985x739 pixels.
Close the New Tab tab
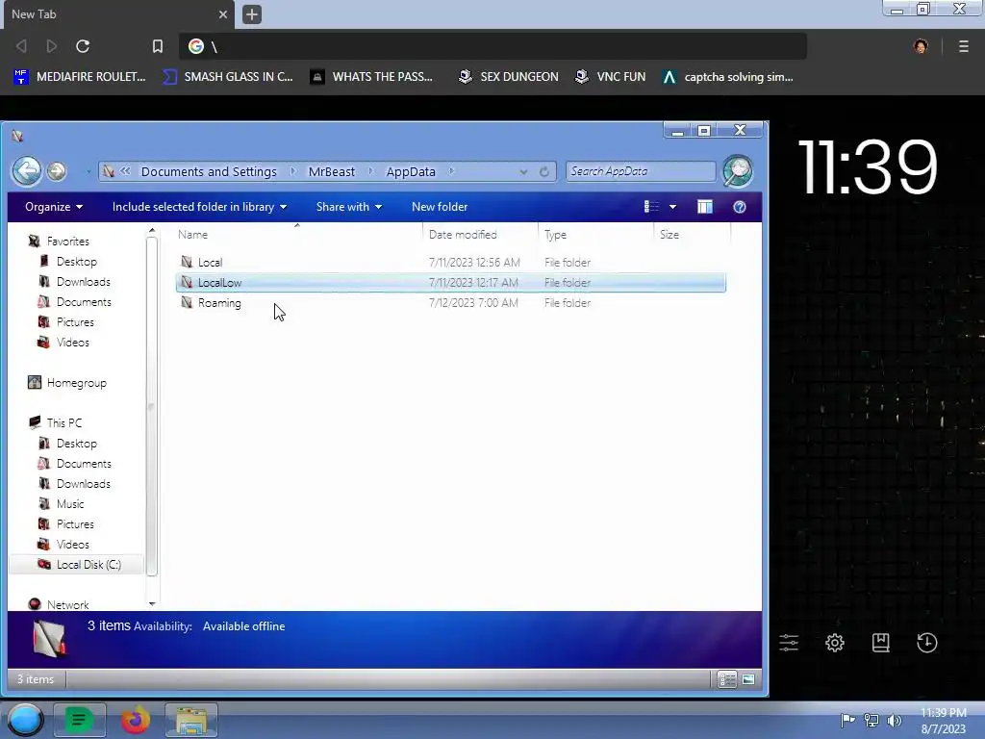[x=222, y=14]
